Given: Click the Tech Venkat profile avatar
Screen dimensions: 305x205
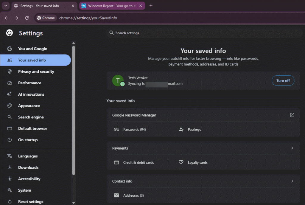Looking at the screenshot, I should pyautogui.click(x=118, y=80).
